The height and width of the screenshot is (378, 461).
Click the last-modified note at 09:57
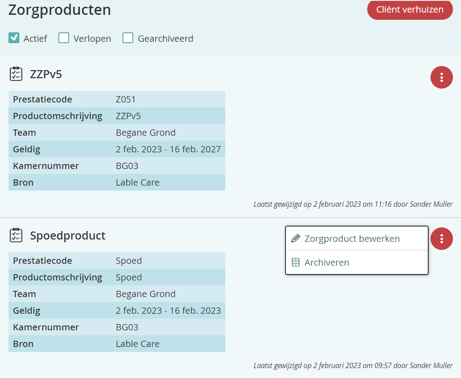pos(353,365)
